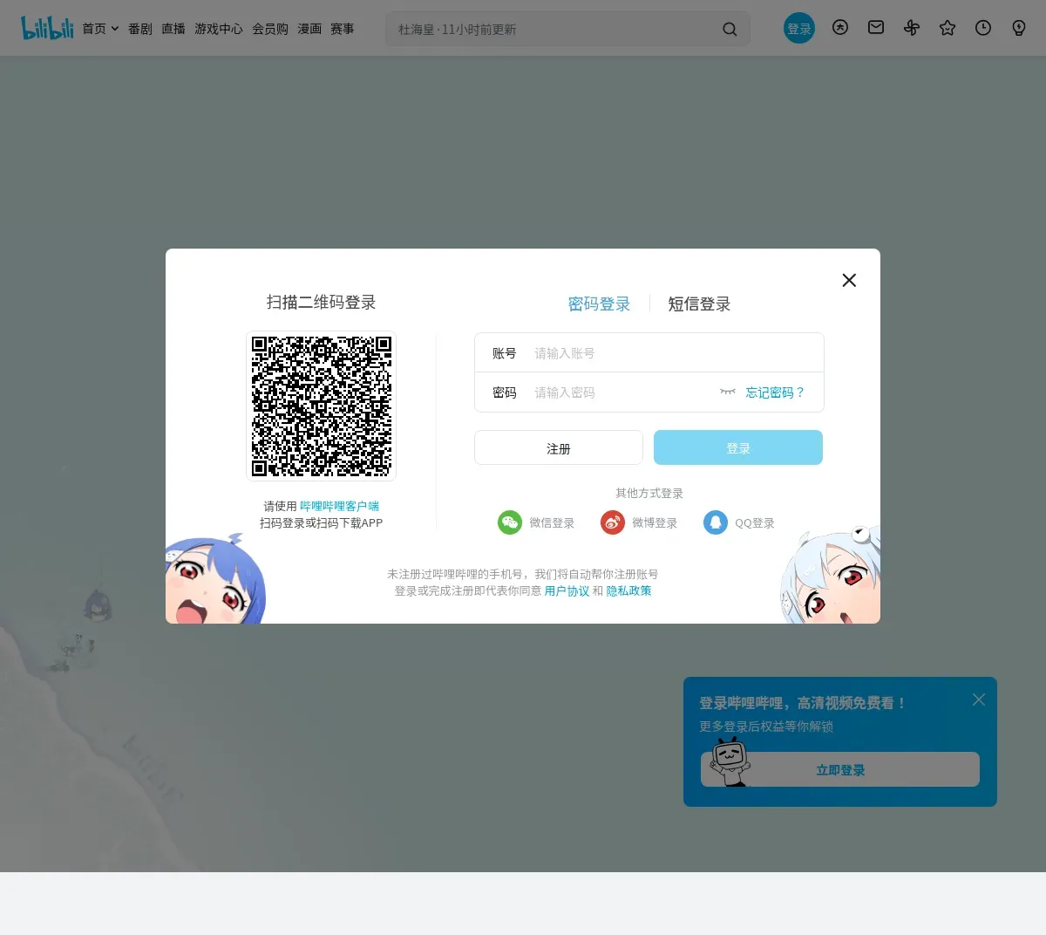
Task: Choose the 微信登录 WeChat icon
Action: 510,522
